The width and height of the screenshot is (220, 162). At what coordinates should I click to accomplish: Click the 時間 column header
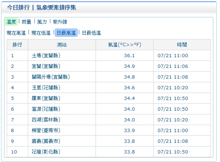[x=182, y=45]
